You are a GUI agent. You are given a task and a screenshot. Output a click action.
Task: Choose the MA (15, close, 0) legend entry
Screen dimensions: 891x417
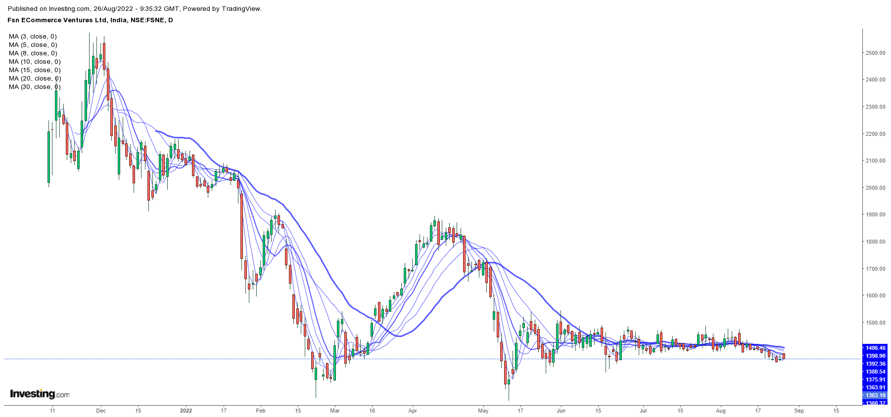click(35, 70)
